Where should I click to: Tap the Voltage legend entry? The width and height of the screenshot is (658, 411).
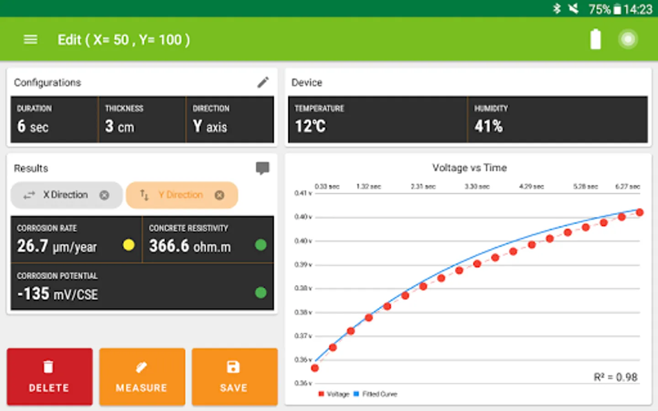coord(334,394)
